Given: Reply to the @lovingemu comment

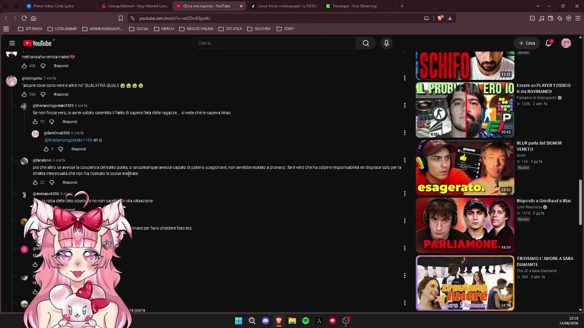Looking at the screenshot, I should 61,94.
